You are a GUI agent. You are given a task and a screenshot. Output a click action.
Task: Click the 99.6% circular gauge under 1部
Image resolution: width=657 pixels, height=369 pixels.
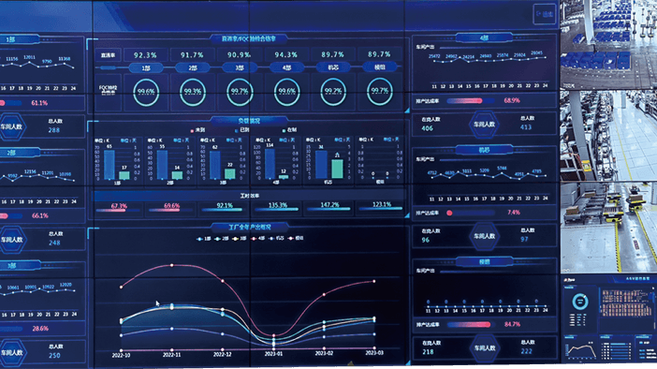[146, 92]
